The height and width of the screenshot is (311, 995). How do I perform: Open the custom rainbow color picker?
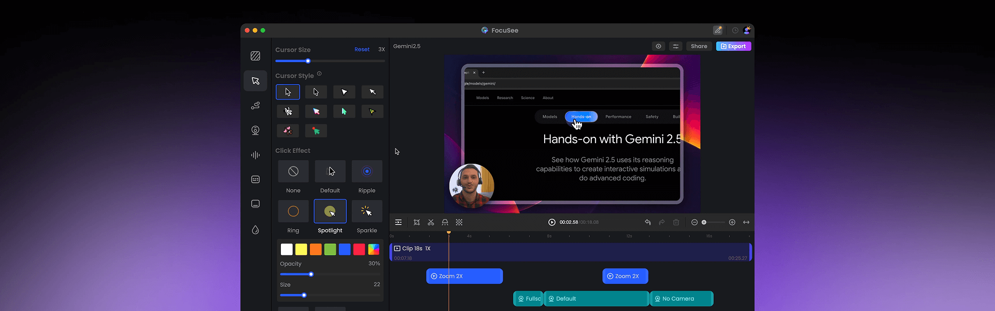[x=374, y=249]
